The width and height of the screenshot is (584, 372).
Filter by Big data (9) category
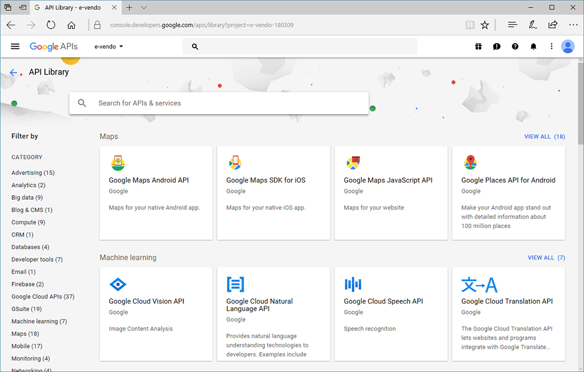click(27, 197)
